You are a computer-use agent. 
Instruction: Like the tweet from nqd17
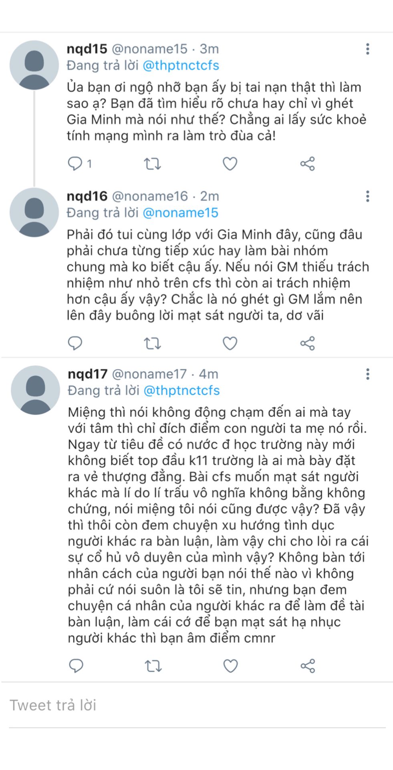pyautogui.click(x=230, y=666)
